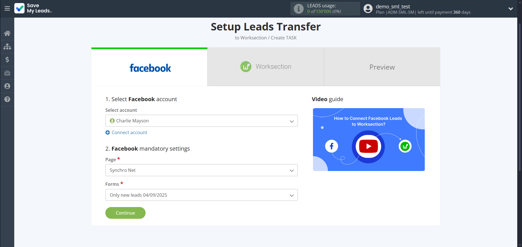Switch to the Worksection tab
This screenshot has width=522, height=247.
tap(265, 67)
